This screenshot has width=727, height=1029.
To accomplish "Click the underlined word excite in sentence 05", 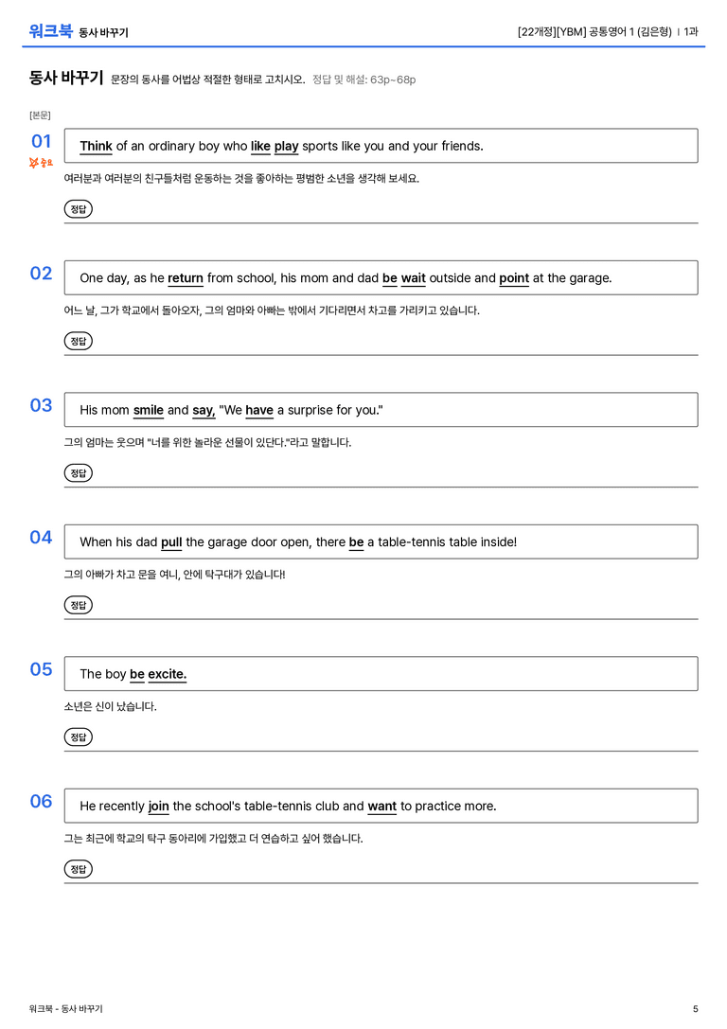I will click(168, 674).
